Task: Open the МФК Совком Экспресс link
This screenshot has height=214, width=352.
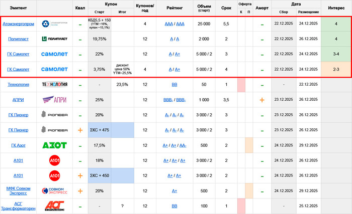Action: coord(19,190)
